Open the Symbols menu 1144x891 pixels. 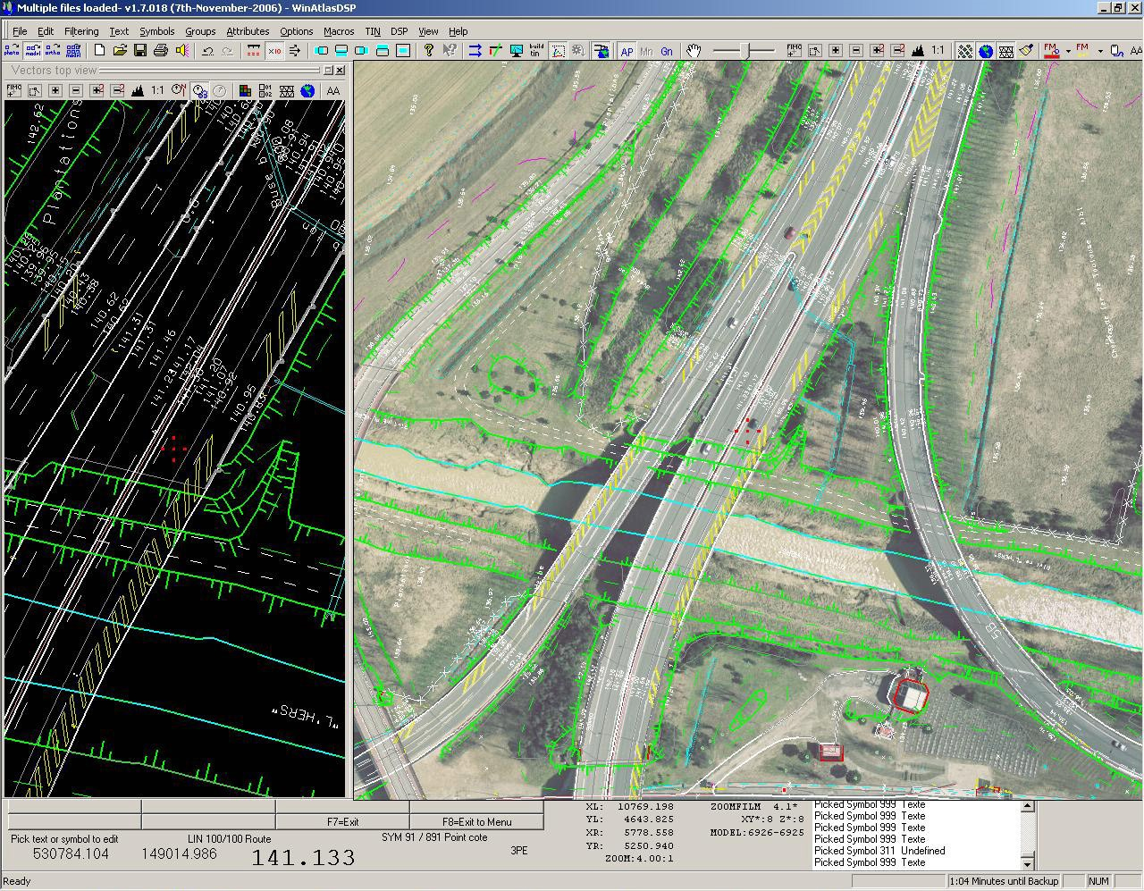(x=156, y=30)
